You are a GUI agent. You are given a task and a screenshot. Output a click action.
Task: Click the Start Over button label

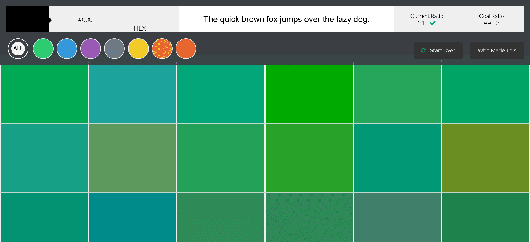(442, 50)
